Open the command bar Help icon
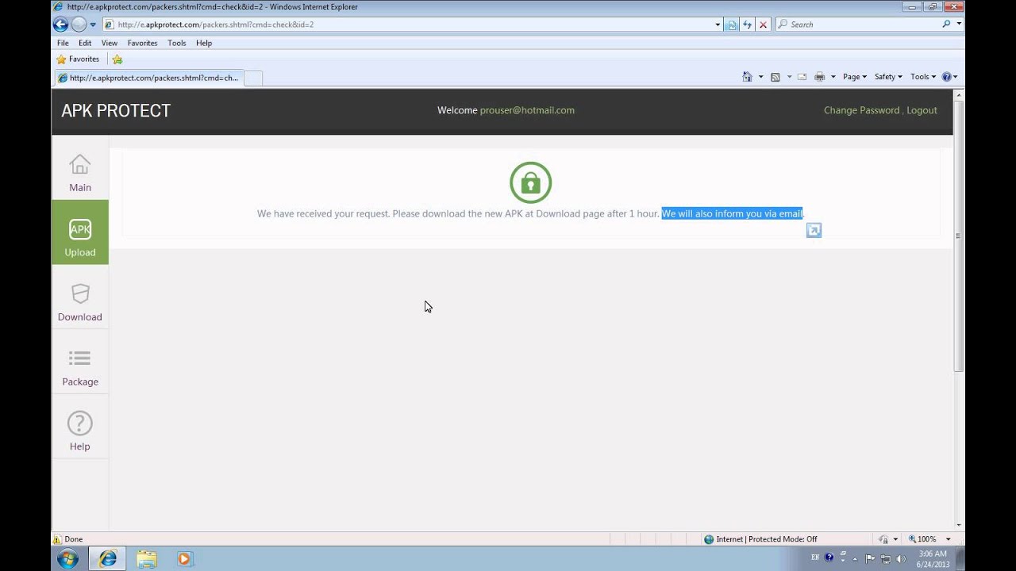This screenshot has height=571, width=1016. click(946, 77)
